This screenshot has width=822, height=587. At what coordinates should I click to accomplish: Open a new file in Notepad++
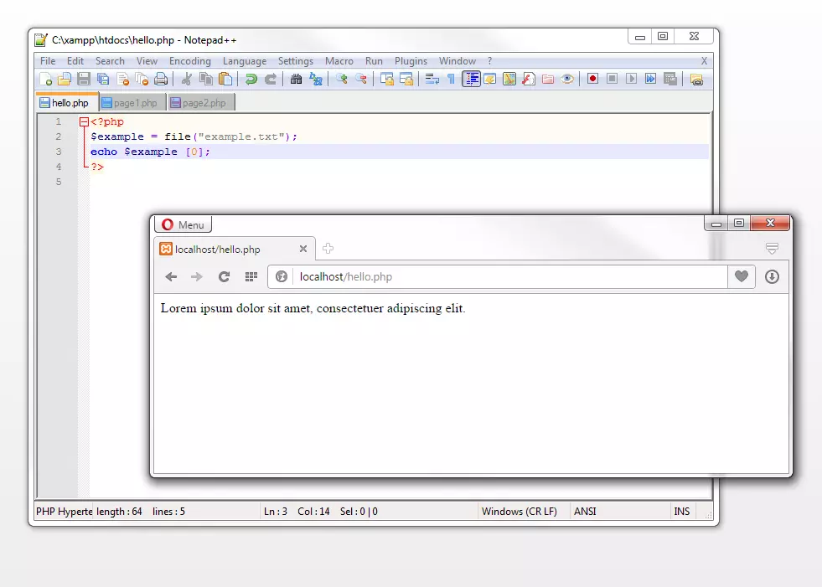tap(46, 79)
